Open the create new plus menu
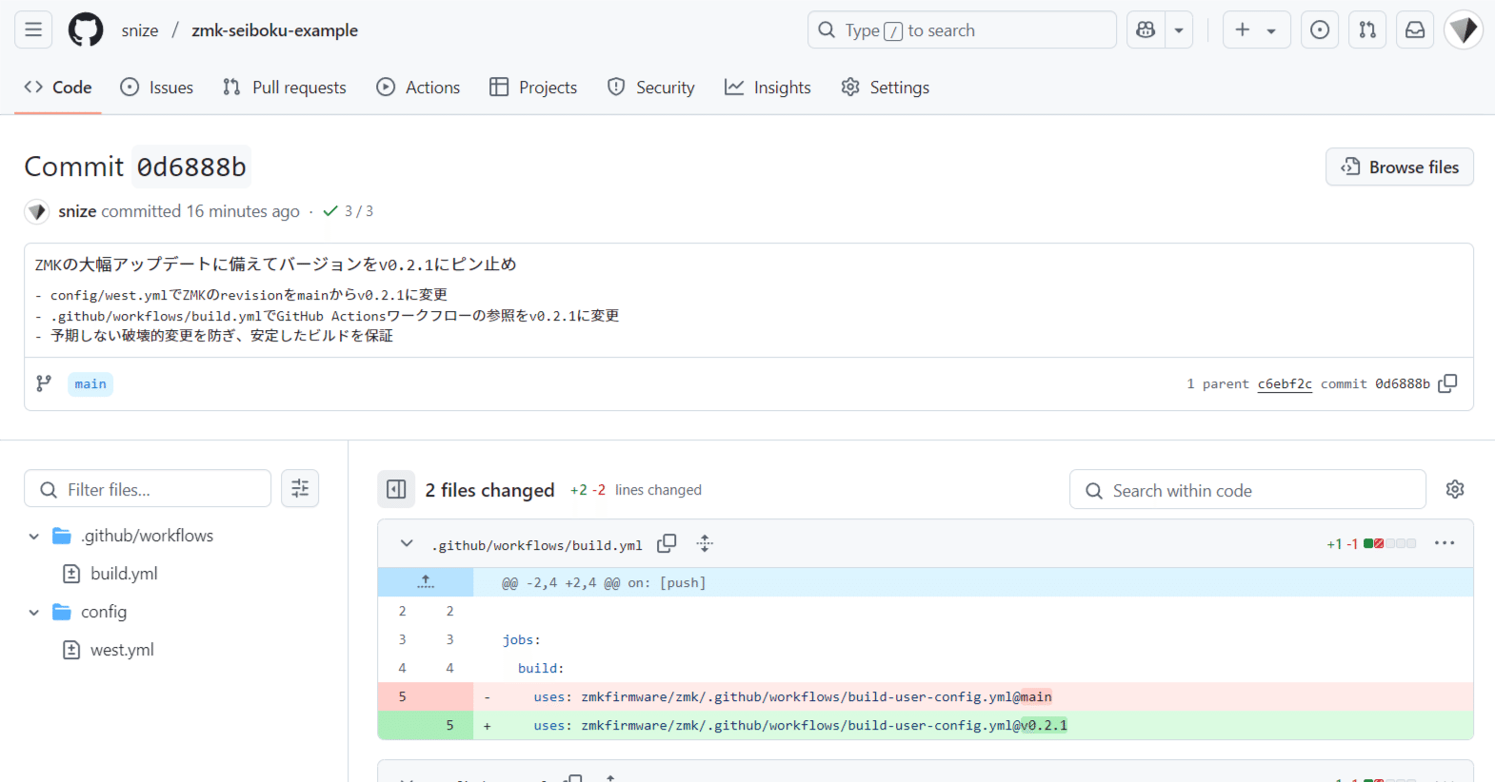The width and height of the screenshot is (1495, 782). [x=1256, y=30]
